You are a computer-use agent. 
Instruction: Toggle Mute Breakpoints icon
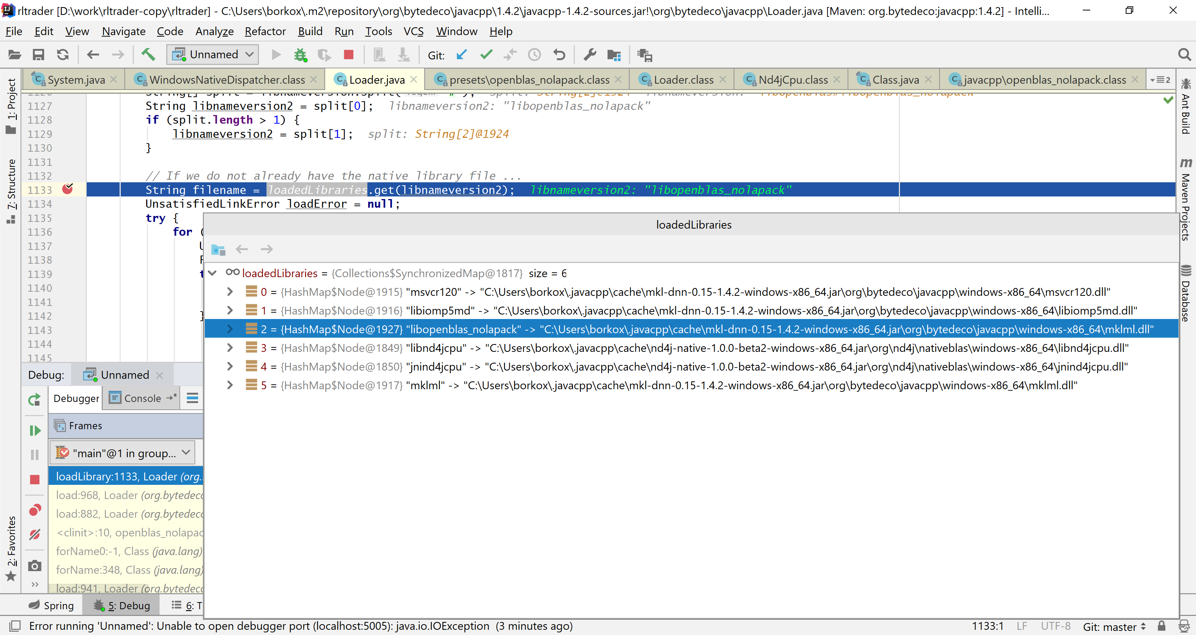pos(35,535)
